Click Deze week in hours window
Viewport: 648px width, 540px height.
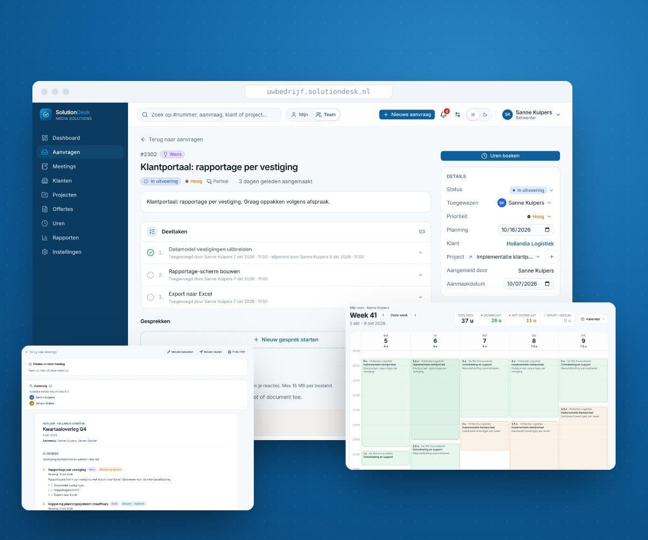point(399,315)
